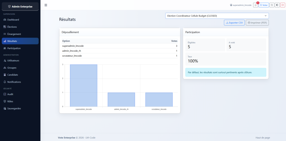Screen dimensions: 286x141
Task: Toggle dark mode with moon icon
Action: pyautogui.click(x=272, y=5)
